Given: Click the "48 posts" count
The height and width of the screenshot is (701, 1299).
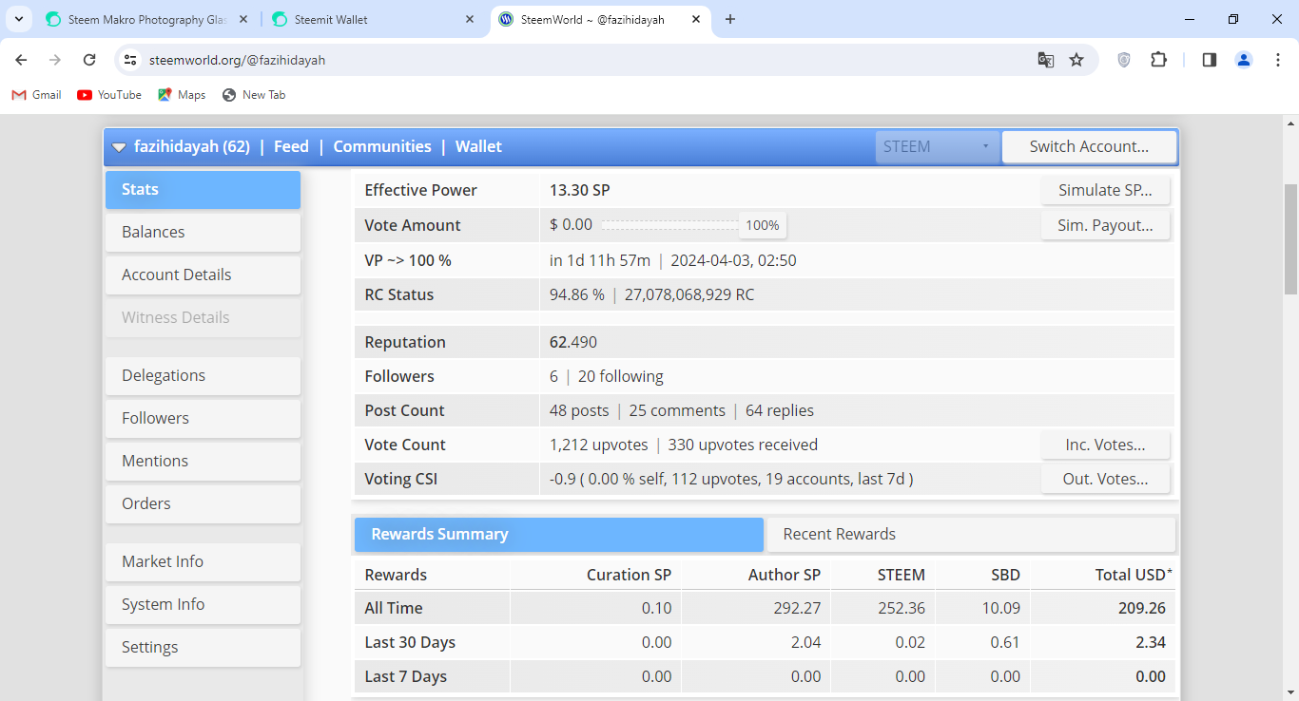Looking at the screenshot, I should (579, 410).
